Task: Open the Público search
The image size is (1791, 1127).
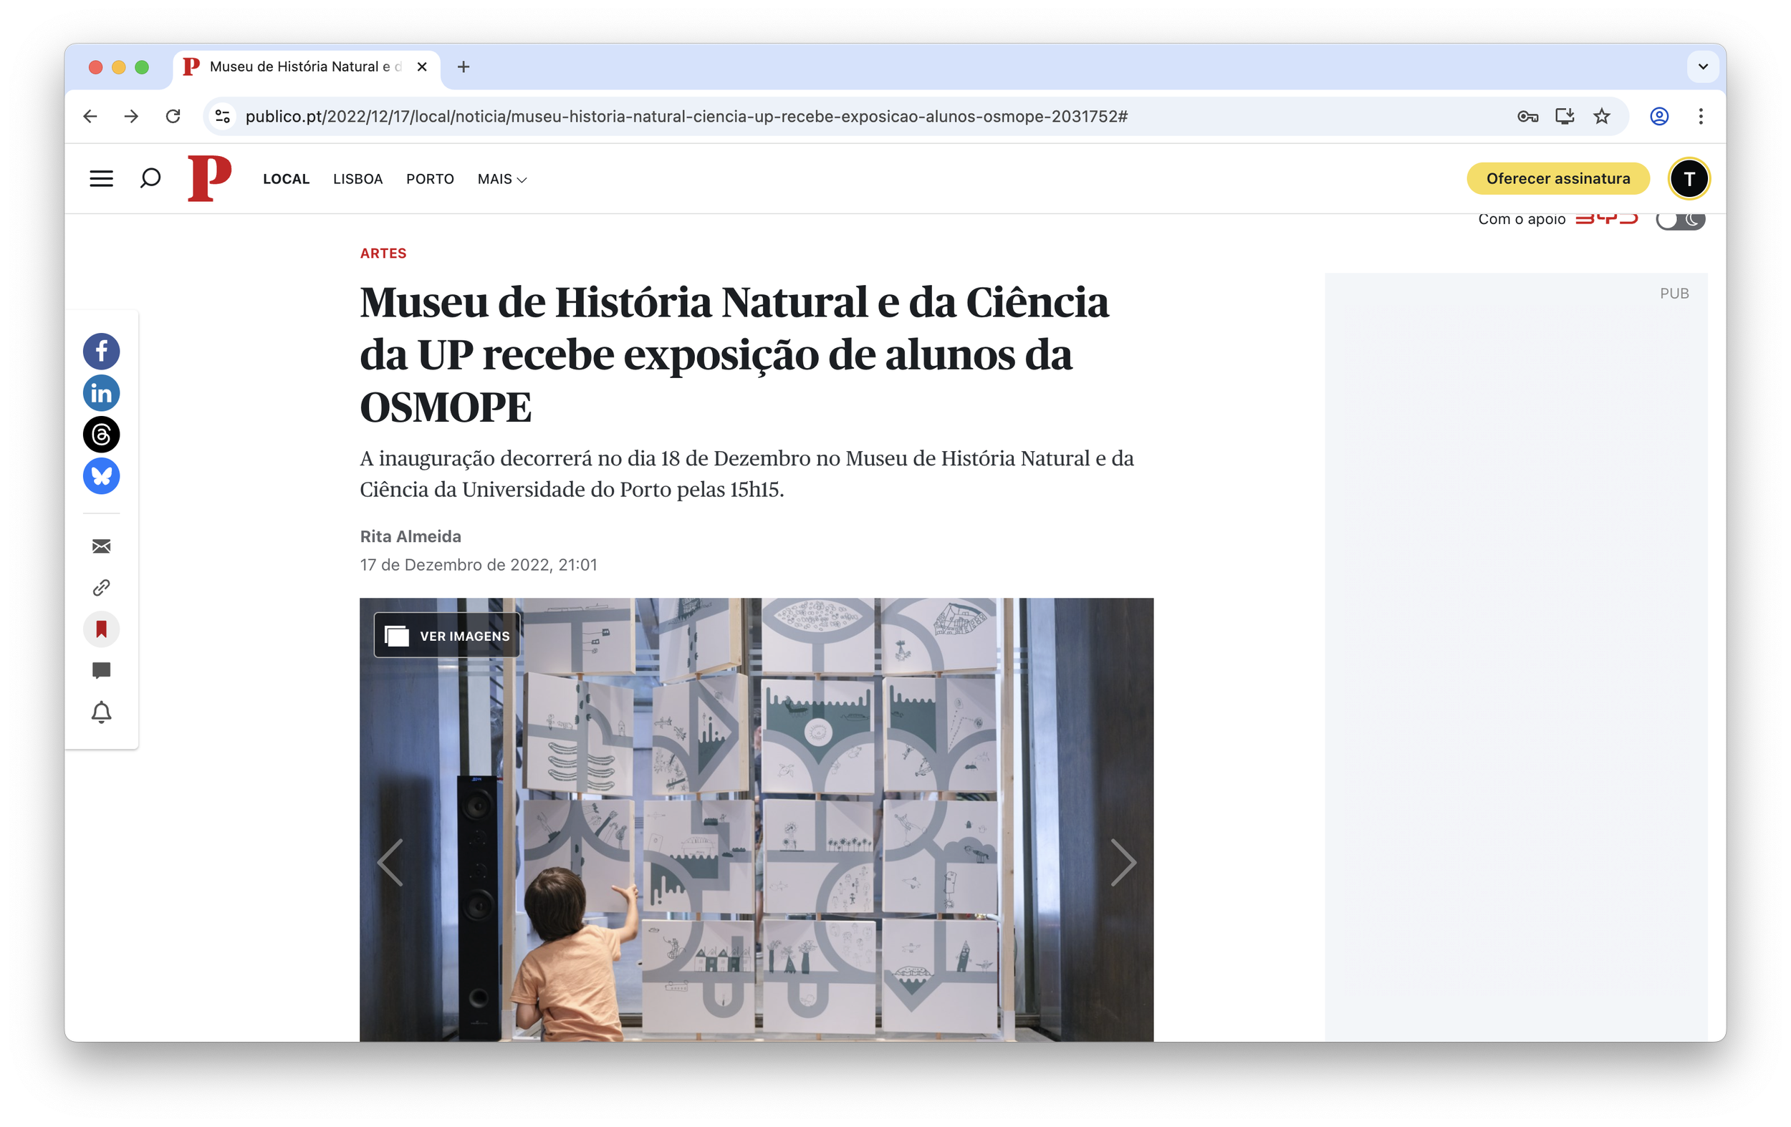Action: pos(150,178)
